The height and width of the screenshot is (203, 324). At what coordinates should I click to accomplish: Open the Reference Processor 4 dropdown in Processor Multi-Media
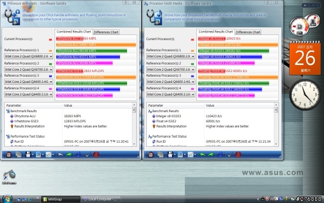(171, 94)
